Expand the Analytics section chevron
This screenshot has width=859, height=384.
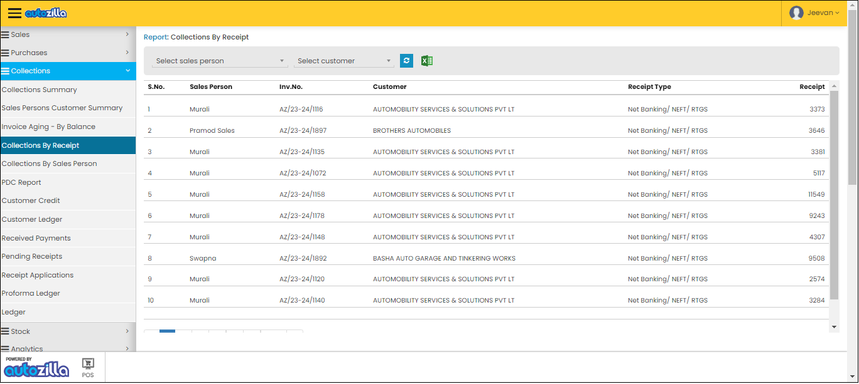pos(127,349)
